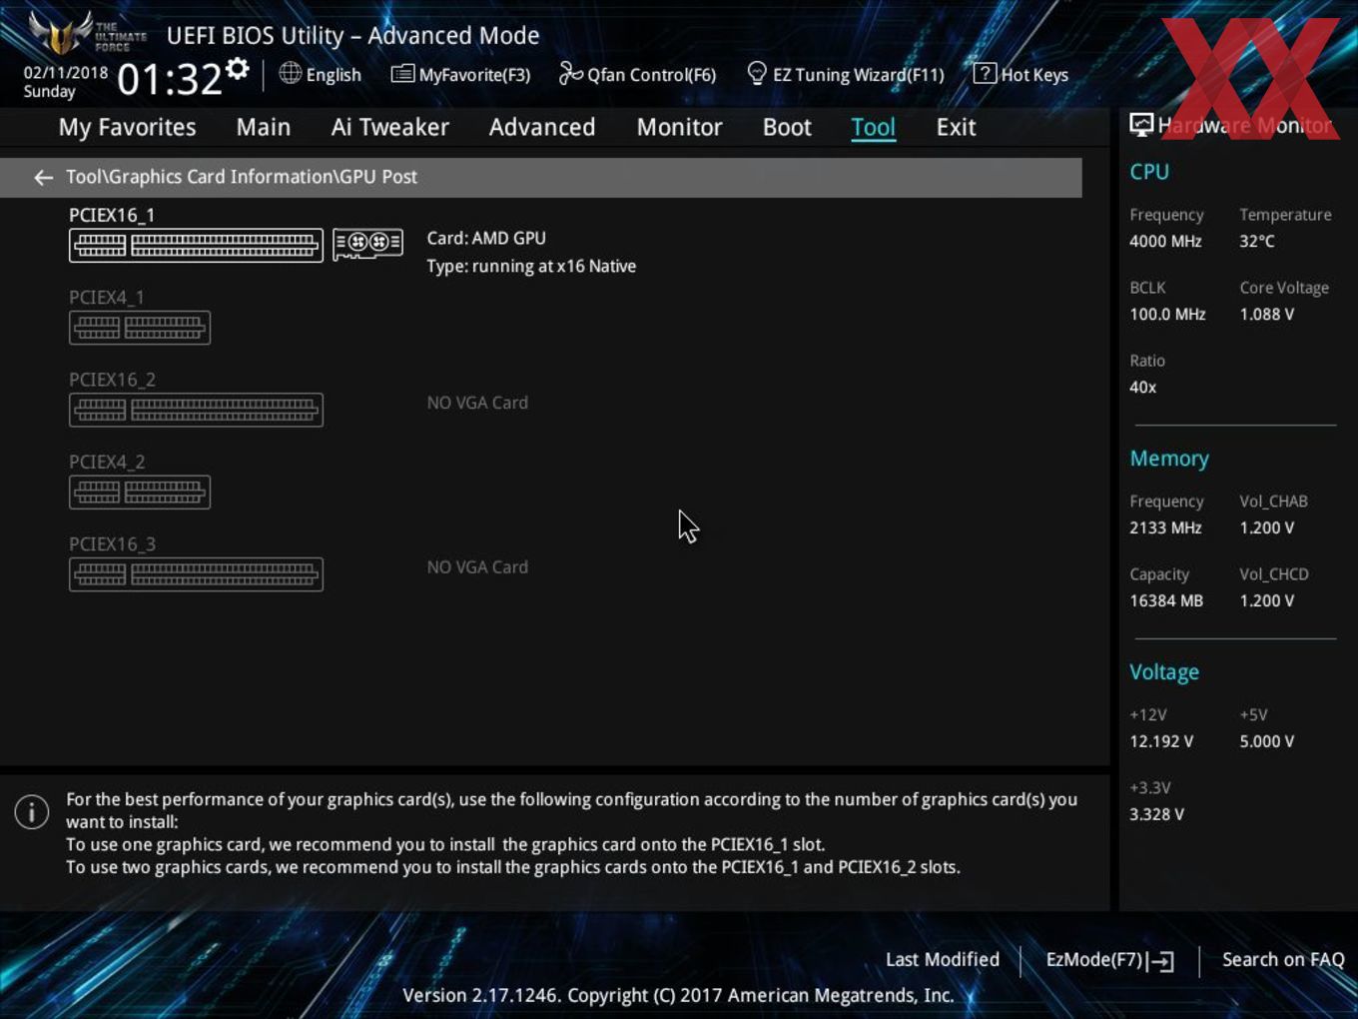This screenshot has height=1019, width=1358.
Task: Click the Version 2.17.1246 copyright text
Action: 678,995
